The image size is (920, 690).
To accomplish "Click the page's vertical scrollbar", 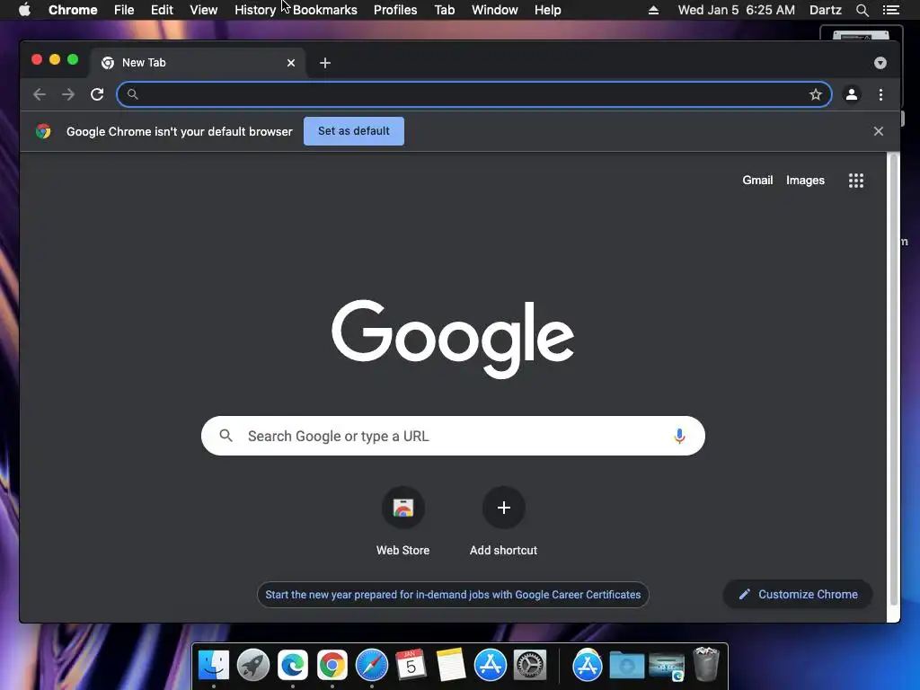I will tap(894, 381).
